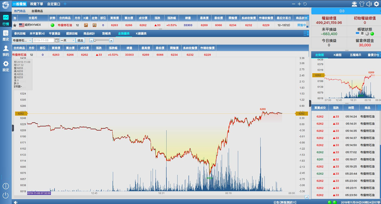Click the K線 chart icon in NYMEX row
The width and height of the screenshot is (381, 204).
[x=86, y=25]
